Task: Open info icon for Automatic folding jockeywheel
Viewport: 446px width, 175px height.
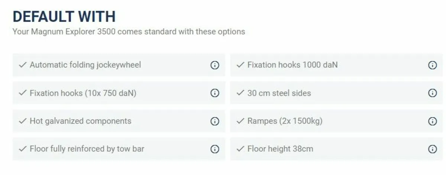Action: click(215, 65)
